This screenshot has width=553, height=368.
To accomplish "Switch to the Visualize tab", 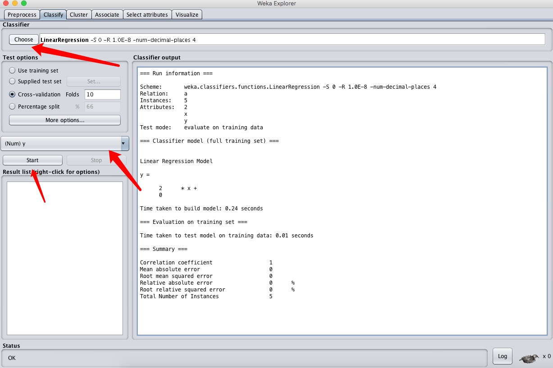I will (187, 15).
